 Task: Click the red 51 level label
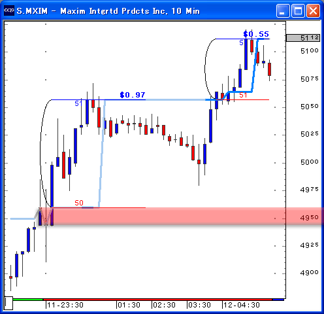click(243, 95)
